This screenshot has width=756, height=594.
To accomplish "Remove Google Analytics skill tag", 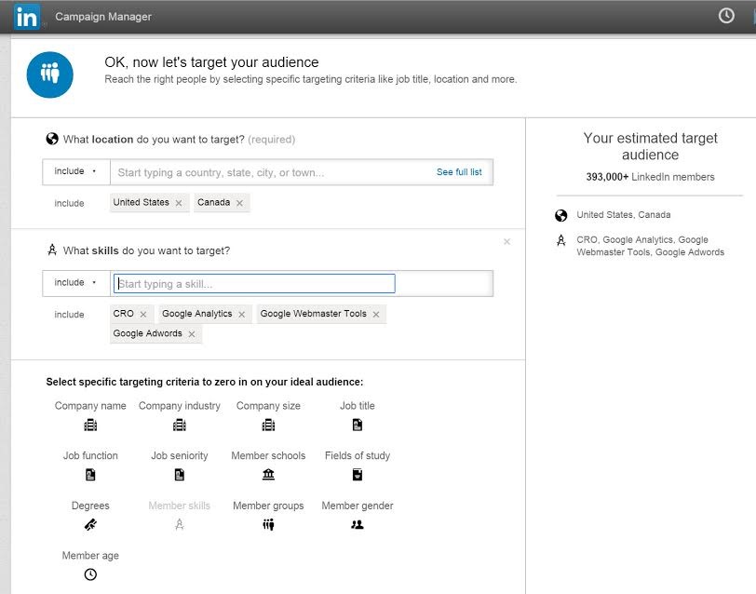I will pos(241,315).
